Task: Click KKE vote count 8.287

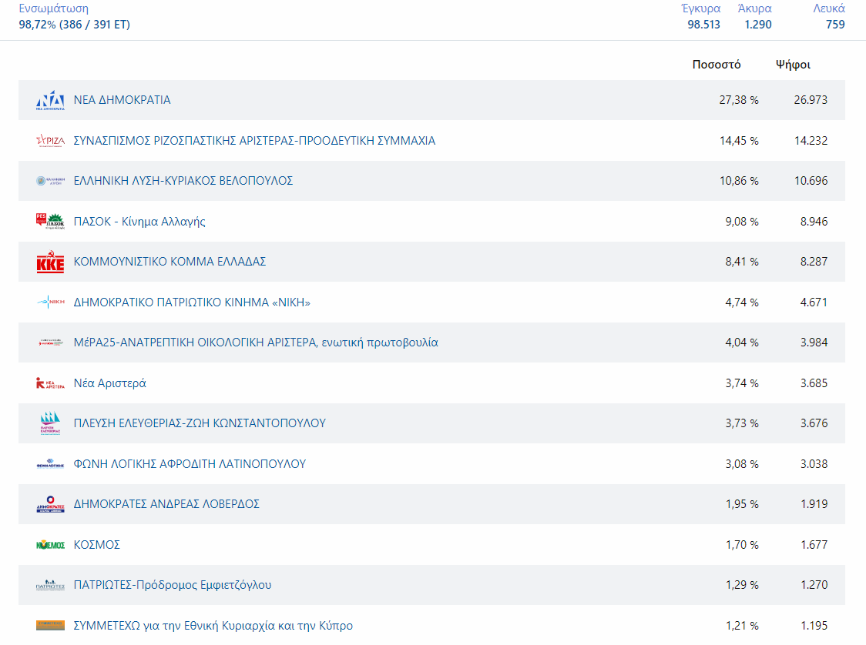Action: [814, 262]
